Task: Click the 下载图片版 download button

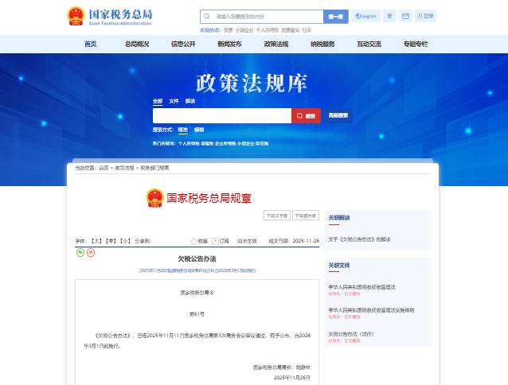Action: click(x=306, y=216)
